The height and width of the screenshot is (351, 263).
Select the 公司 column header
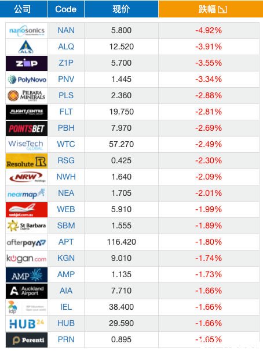23,9
